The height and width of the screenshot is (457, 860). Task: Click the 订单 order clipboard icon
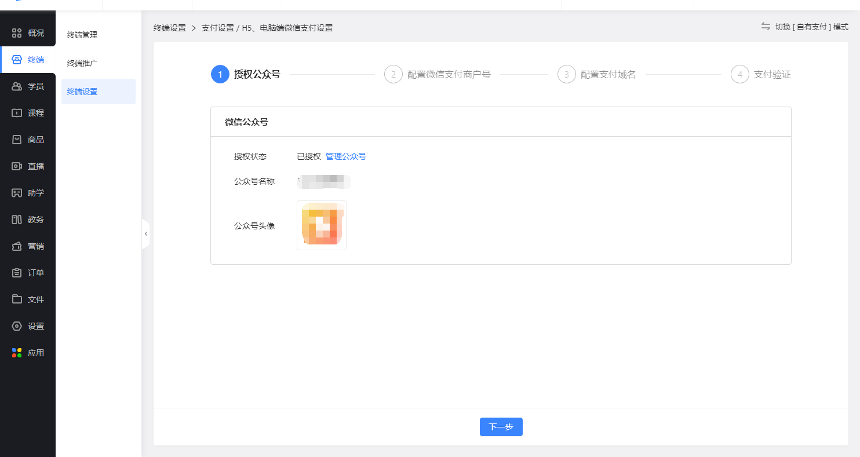pos(17,273)
